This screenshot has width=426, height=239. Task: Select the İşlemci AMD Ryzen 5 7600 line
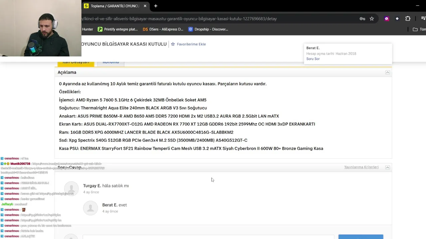coord(133,100)
